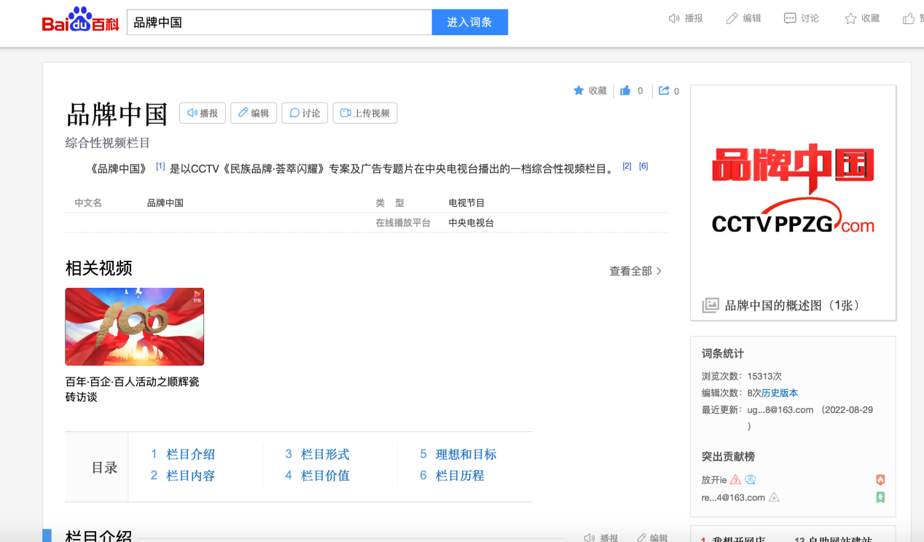Screen dimensions: 924x542
Task: Open 讨论 chat icon in top bar
Action: 790,18
